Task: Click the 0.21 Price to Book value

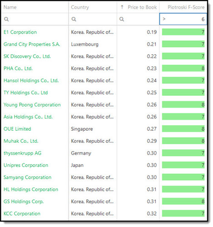Action: (x=152, y=44)
